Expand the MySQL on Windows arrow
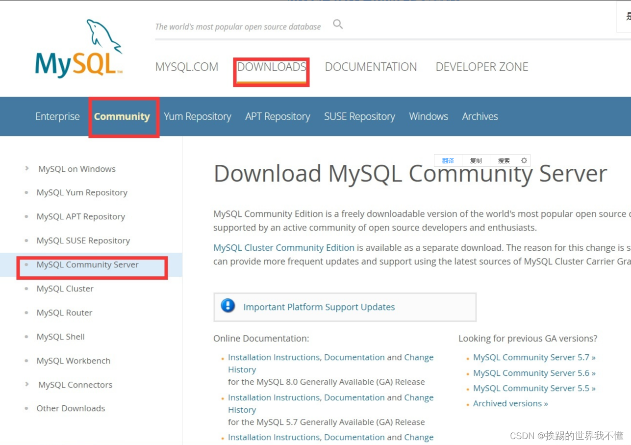 (27, 168)
